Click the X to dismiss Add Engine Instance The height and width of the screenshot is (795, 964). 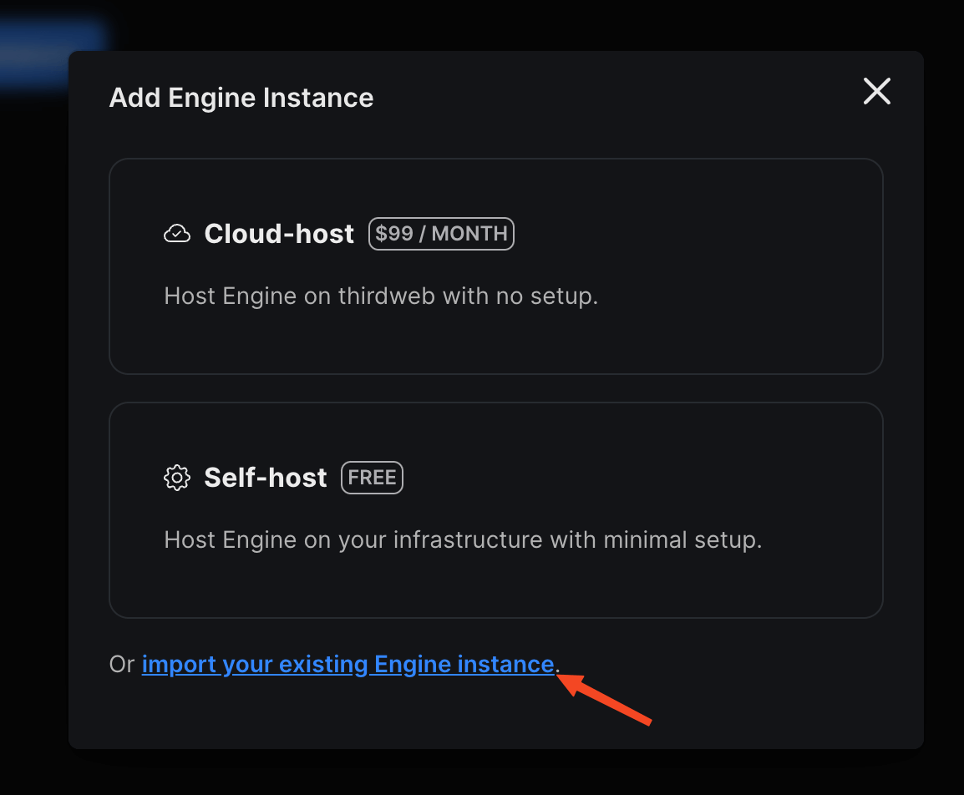coord(876,92)
